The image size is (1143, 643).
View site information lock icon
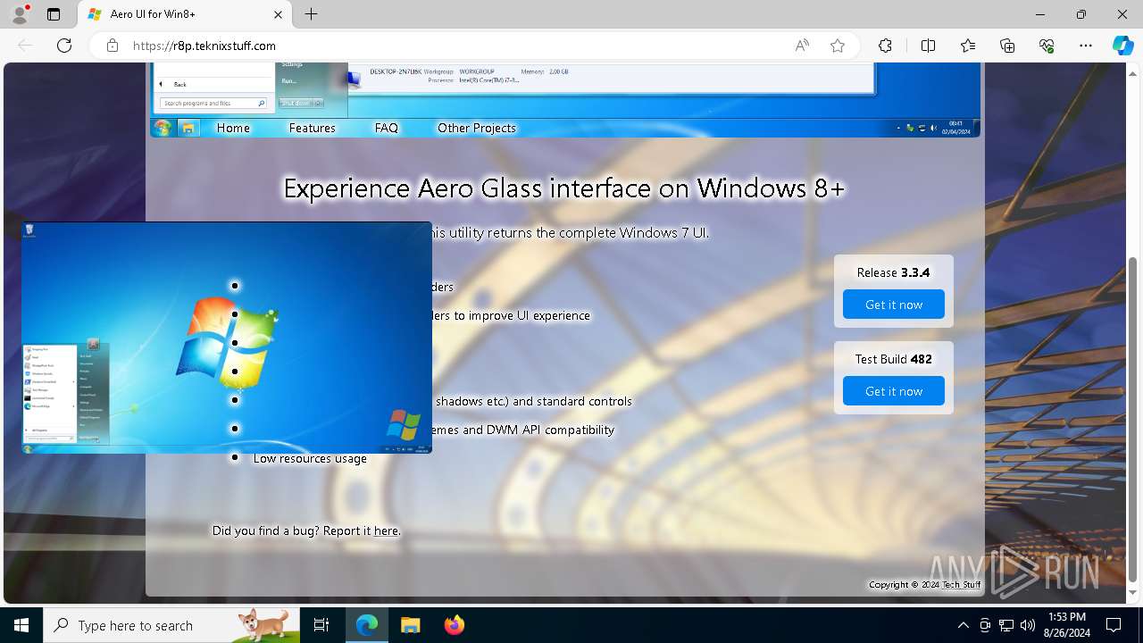[113, 46]
